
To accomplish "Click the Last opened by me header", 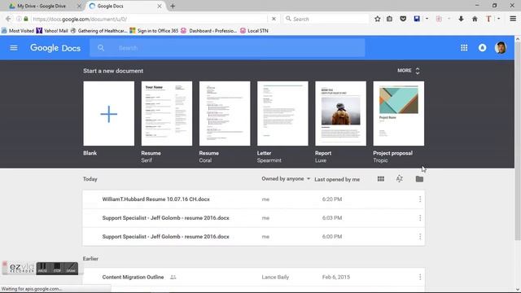I will pos(337,179).
